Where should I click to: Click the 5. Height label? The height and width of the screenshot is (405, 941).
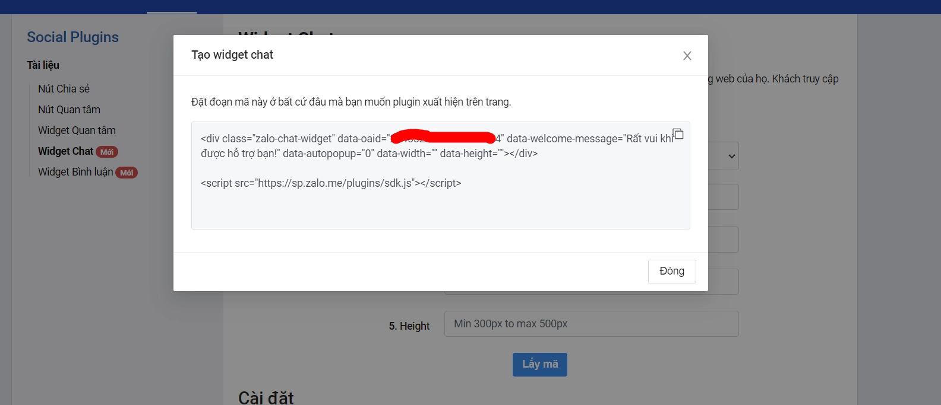pos(409,326)
